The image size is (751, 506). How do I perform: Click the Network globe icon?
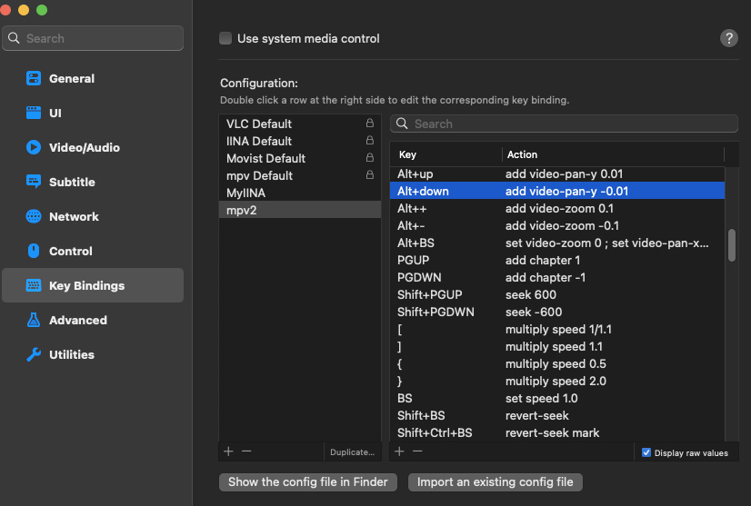click(34, 216)
